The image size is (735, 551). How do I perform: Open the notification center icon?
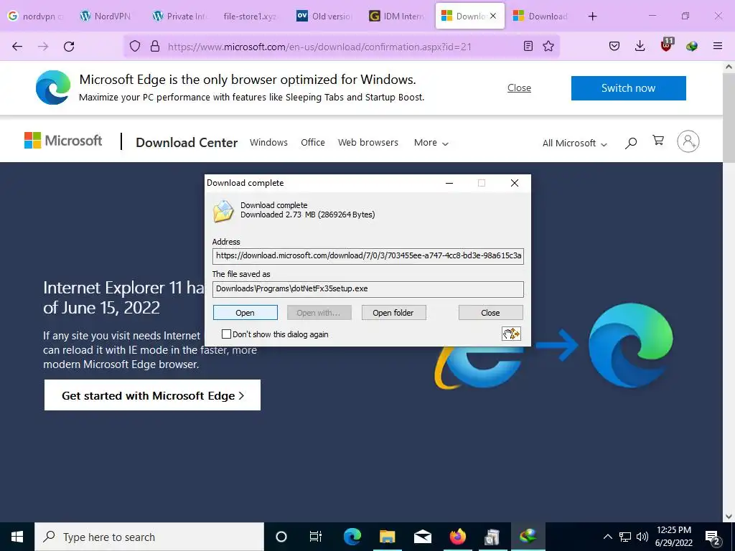(x=713, y=537)
